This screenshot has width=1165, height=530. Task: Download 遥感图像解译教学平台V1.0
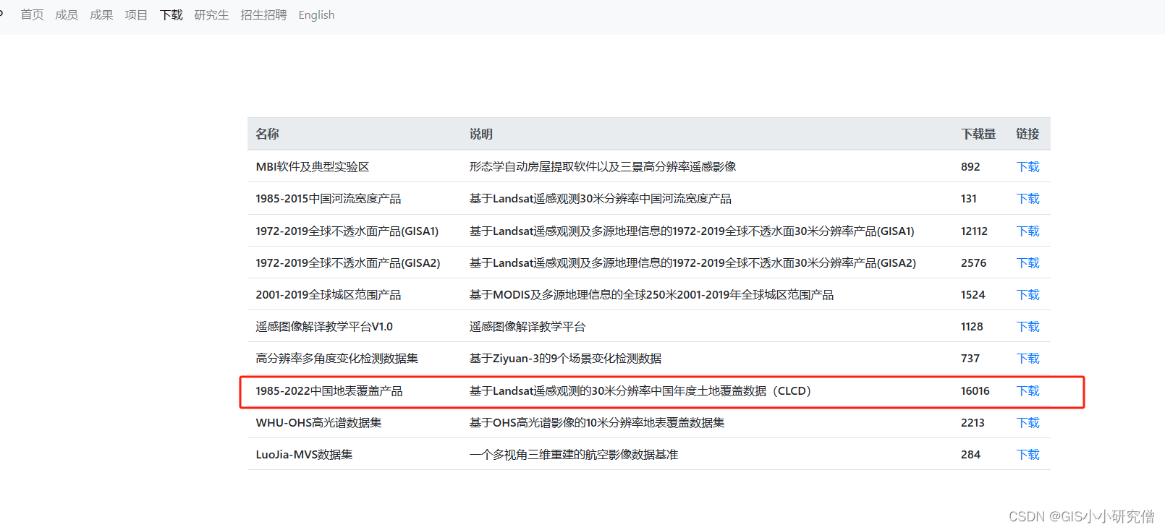click(1028, 327)
